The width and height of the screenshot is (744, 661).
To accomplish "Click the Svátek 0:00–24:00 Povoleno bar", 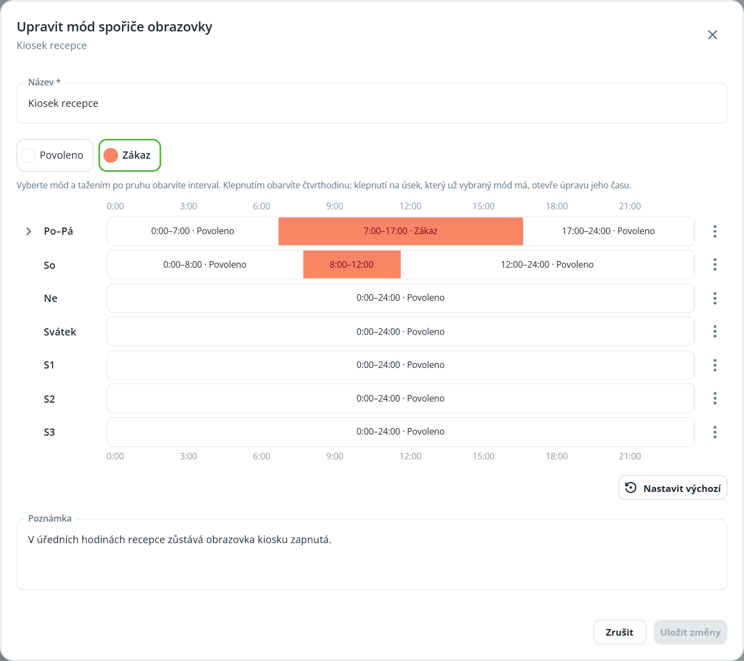I will (x=401, y=332).
